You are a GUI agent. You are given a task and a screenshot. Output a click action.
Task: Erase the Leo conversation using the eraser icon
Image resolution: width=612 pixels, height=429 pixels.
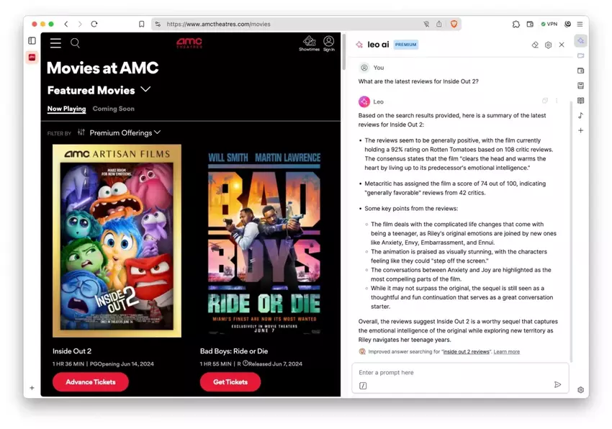(x=534, y=45)
